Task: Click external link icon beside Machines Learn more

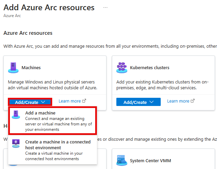Action: [x=84, y=101]
